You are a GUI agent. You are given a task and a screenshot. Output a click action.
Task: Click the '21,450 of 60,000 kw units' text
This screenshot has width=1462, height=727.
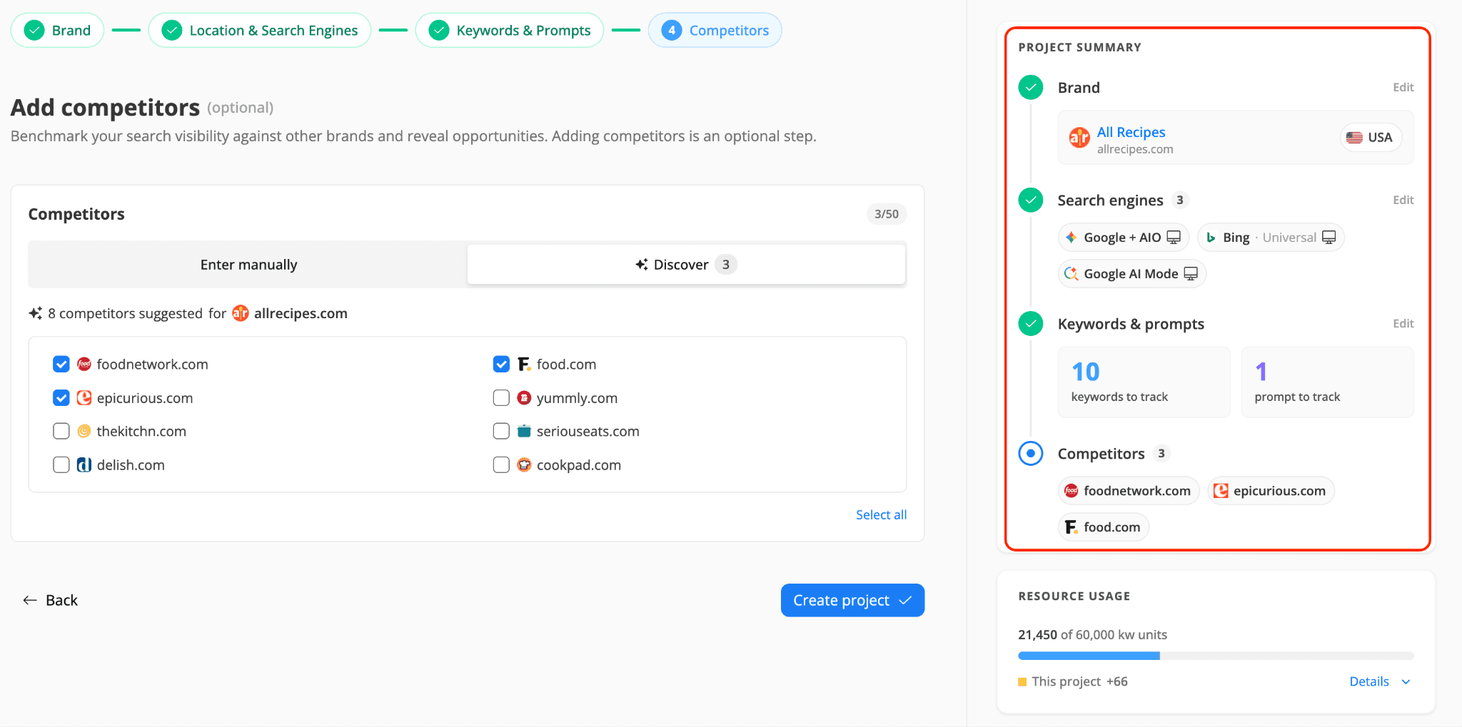pyautogui.click(x=1092, y=635)
